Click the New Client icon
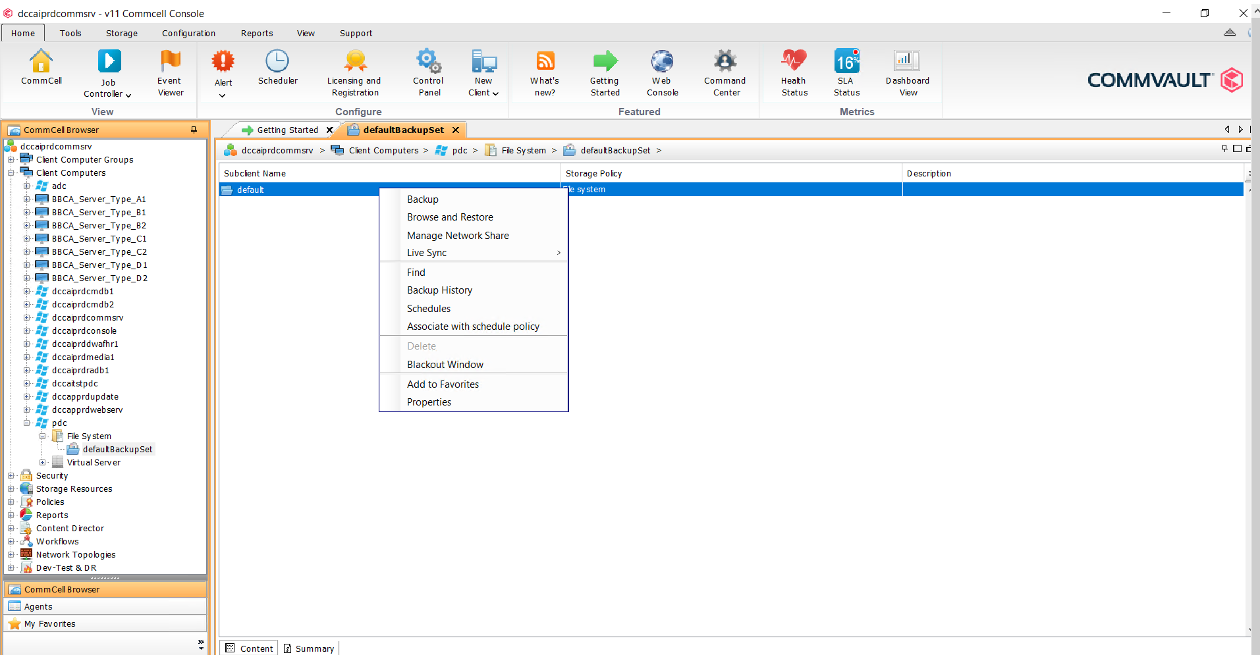Screen dimensions: 1260x655 click(484, 61)
